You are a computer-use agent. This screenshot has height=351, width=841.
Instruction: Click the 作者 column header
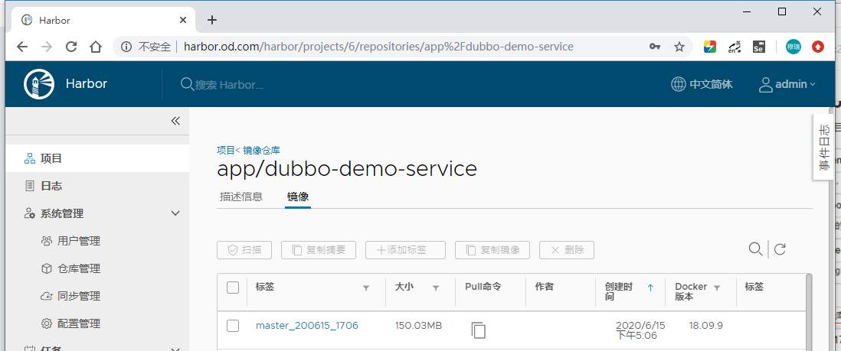click(x=544, y=287)
